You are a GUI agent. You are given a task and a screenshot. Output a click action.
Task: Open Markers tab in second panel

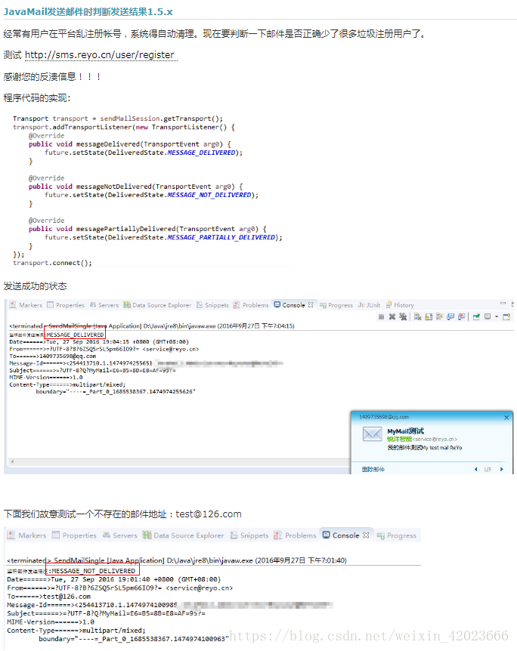[26, 535]
